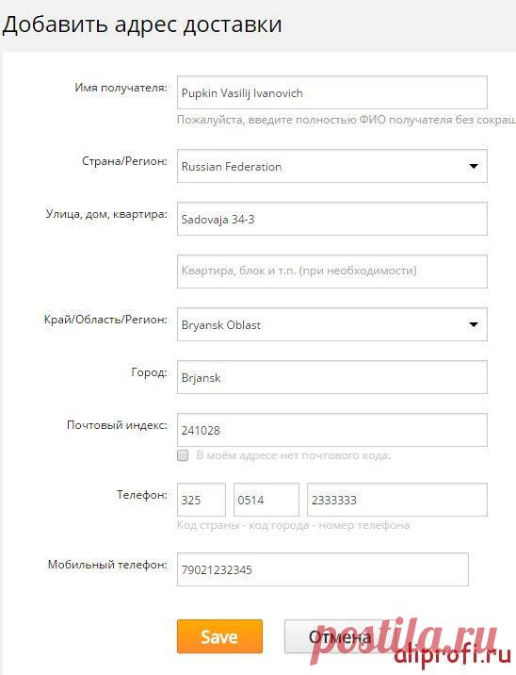This screenshot has width=516, height=675.
Task: Open the Bryansk Oblast region dropdown
Action: click(332, 324)
